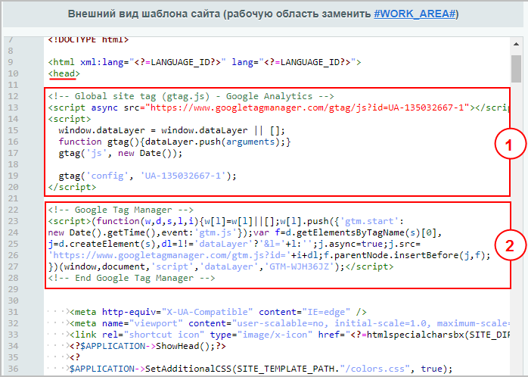
Task: Click line number 22 in gutter
Action: (13, 210)
